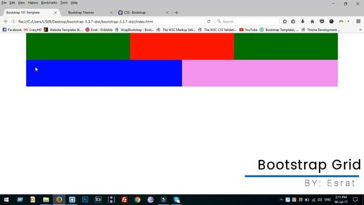Reload the current page

pyautogui.click(x=209, y=22)
